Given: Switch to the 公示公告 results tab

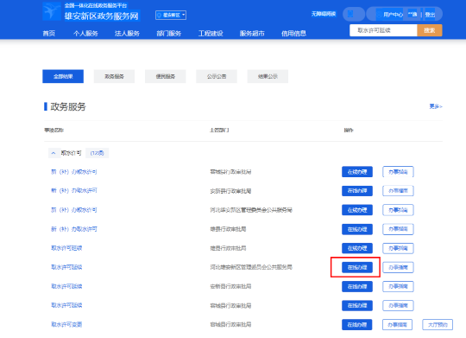Looking at the screenshot, I should click(x=217, y=77).
